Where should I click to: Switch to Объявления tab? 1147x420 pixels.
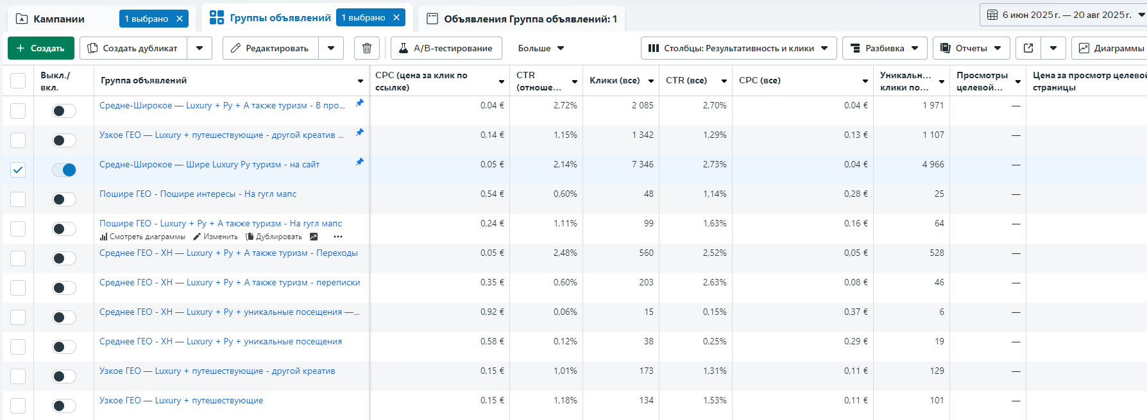coord(523,19)
